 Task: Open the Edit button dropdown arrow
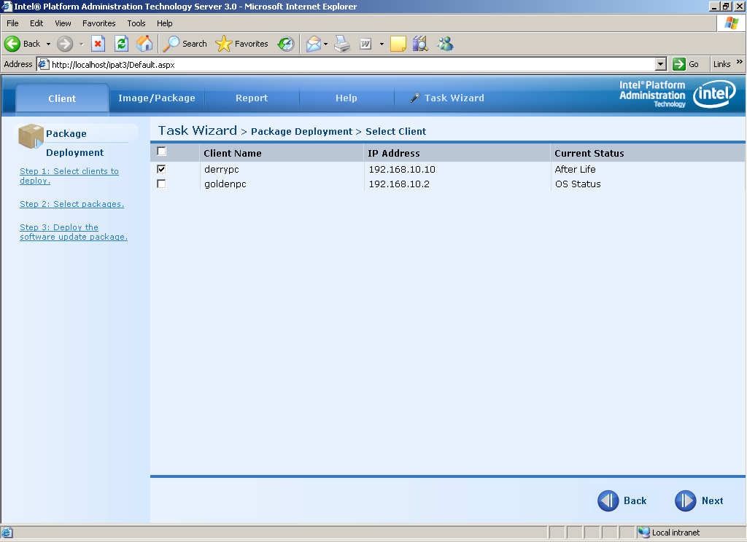382,44
